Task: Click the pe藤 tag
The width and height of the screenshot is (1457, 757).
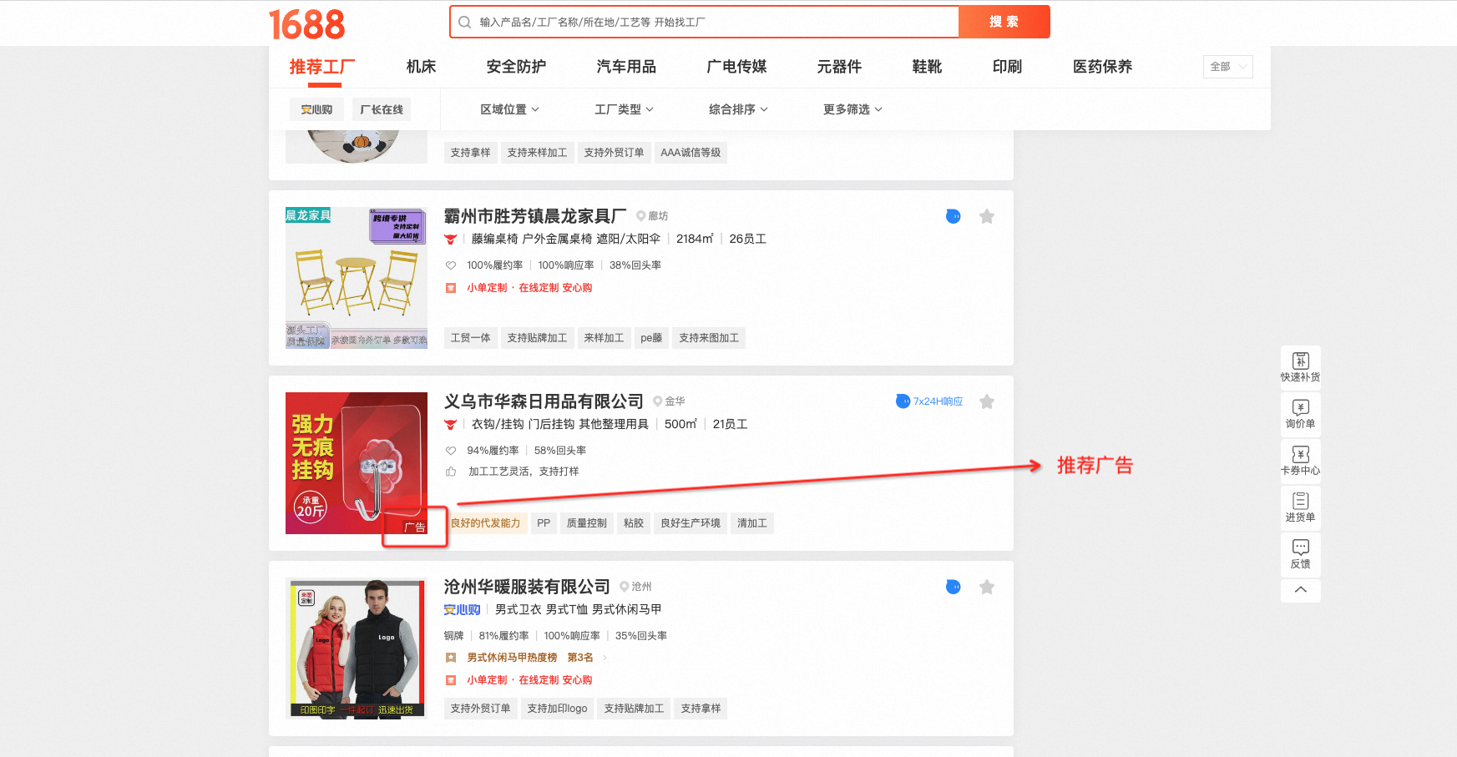Action: click(651, 338)
